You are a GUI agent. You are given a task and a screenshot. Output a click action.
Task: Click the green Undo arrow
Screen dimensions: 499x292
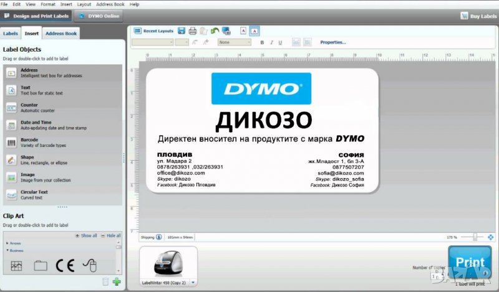coord(215,31)
